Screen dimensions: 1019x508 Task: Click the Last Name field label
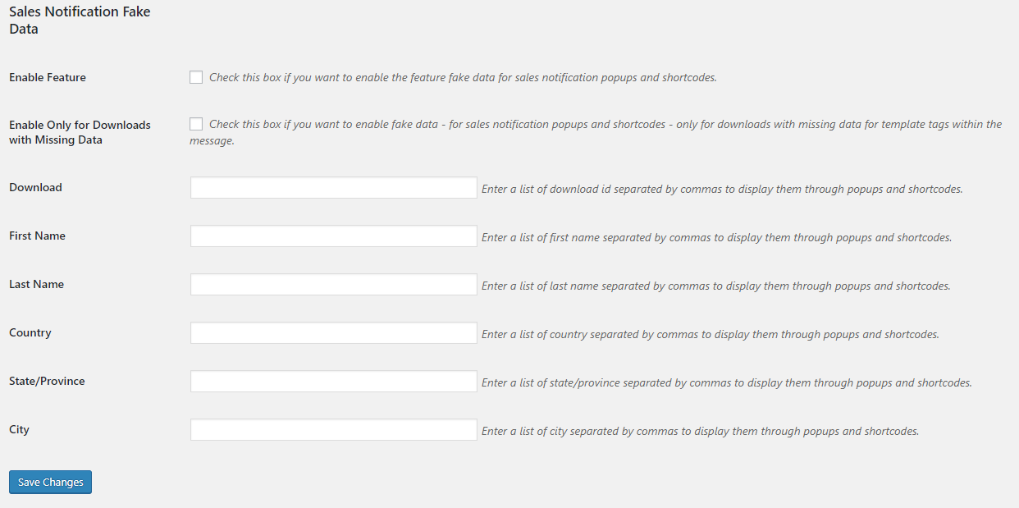[x=36, y=284]
